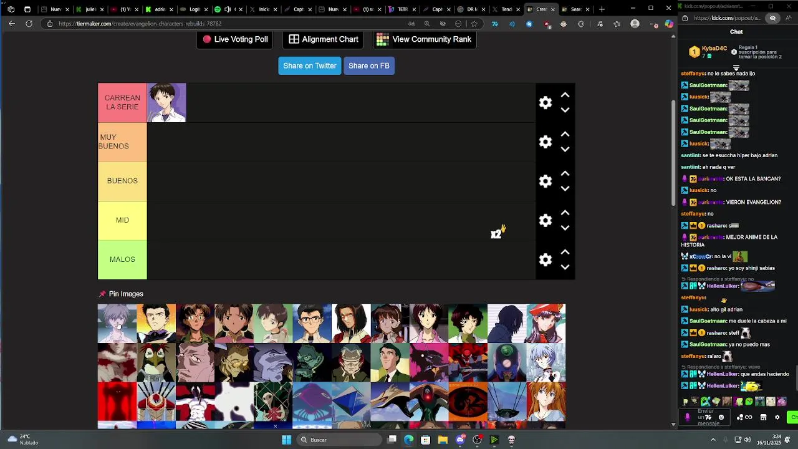Move CARREAN LA SERIE row down arrow

[565, 110]
